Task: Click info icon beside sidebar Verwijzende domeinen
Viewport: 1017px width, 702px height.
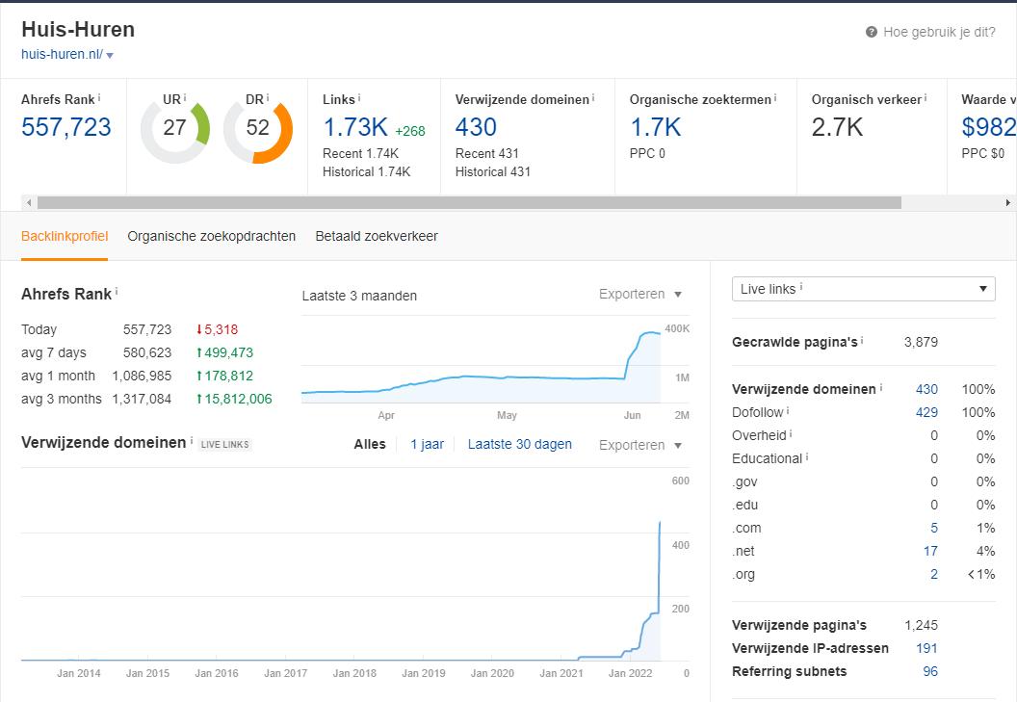Action: tap(881, 387)
